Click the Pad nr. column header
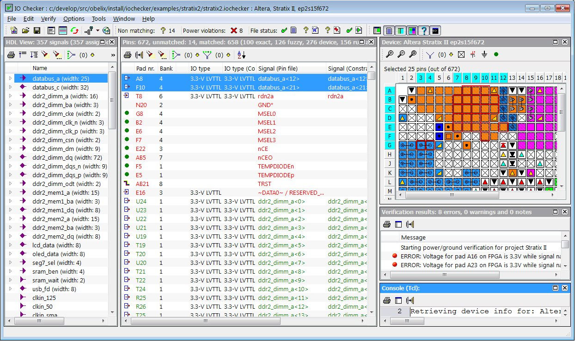The width and height of the screenshot is (575, 341). click(145, 68)
